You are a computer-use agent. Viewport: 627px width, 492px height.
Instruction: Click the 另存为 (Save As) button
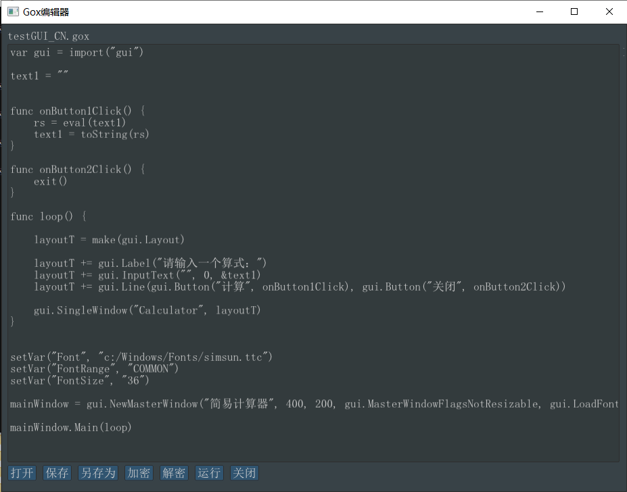point(98,473)
